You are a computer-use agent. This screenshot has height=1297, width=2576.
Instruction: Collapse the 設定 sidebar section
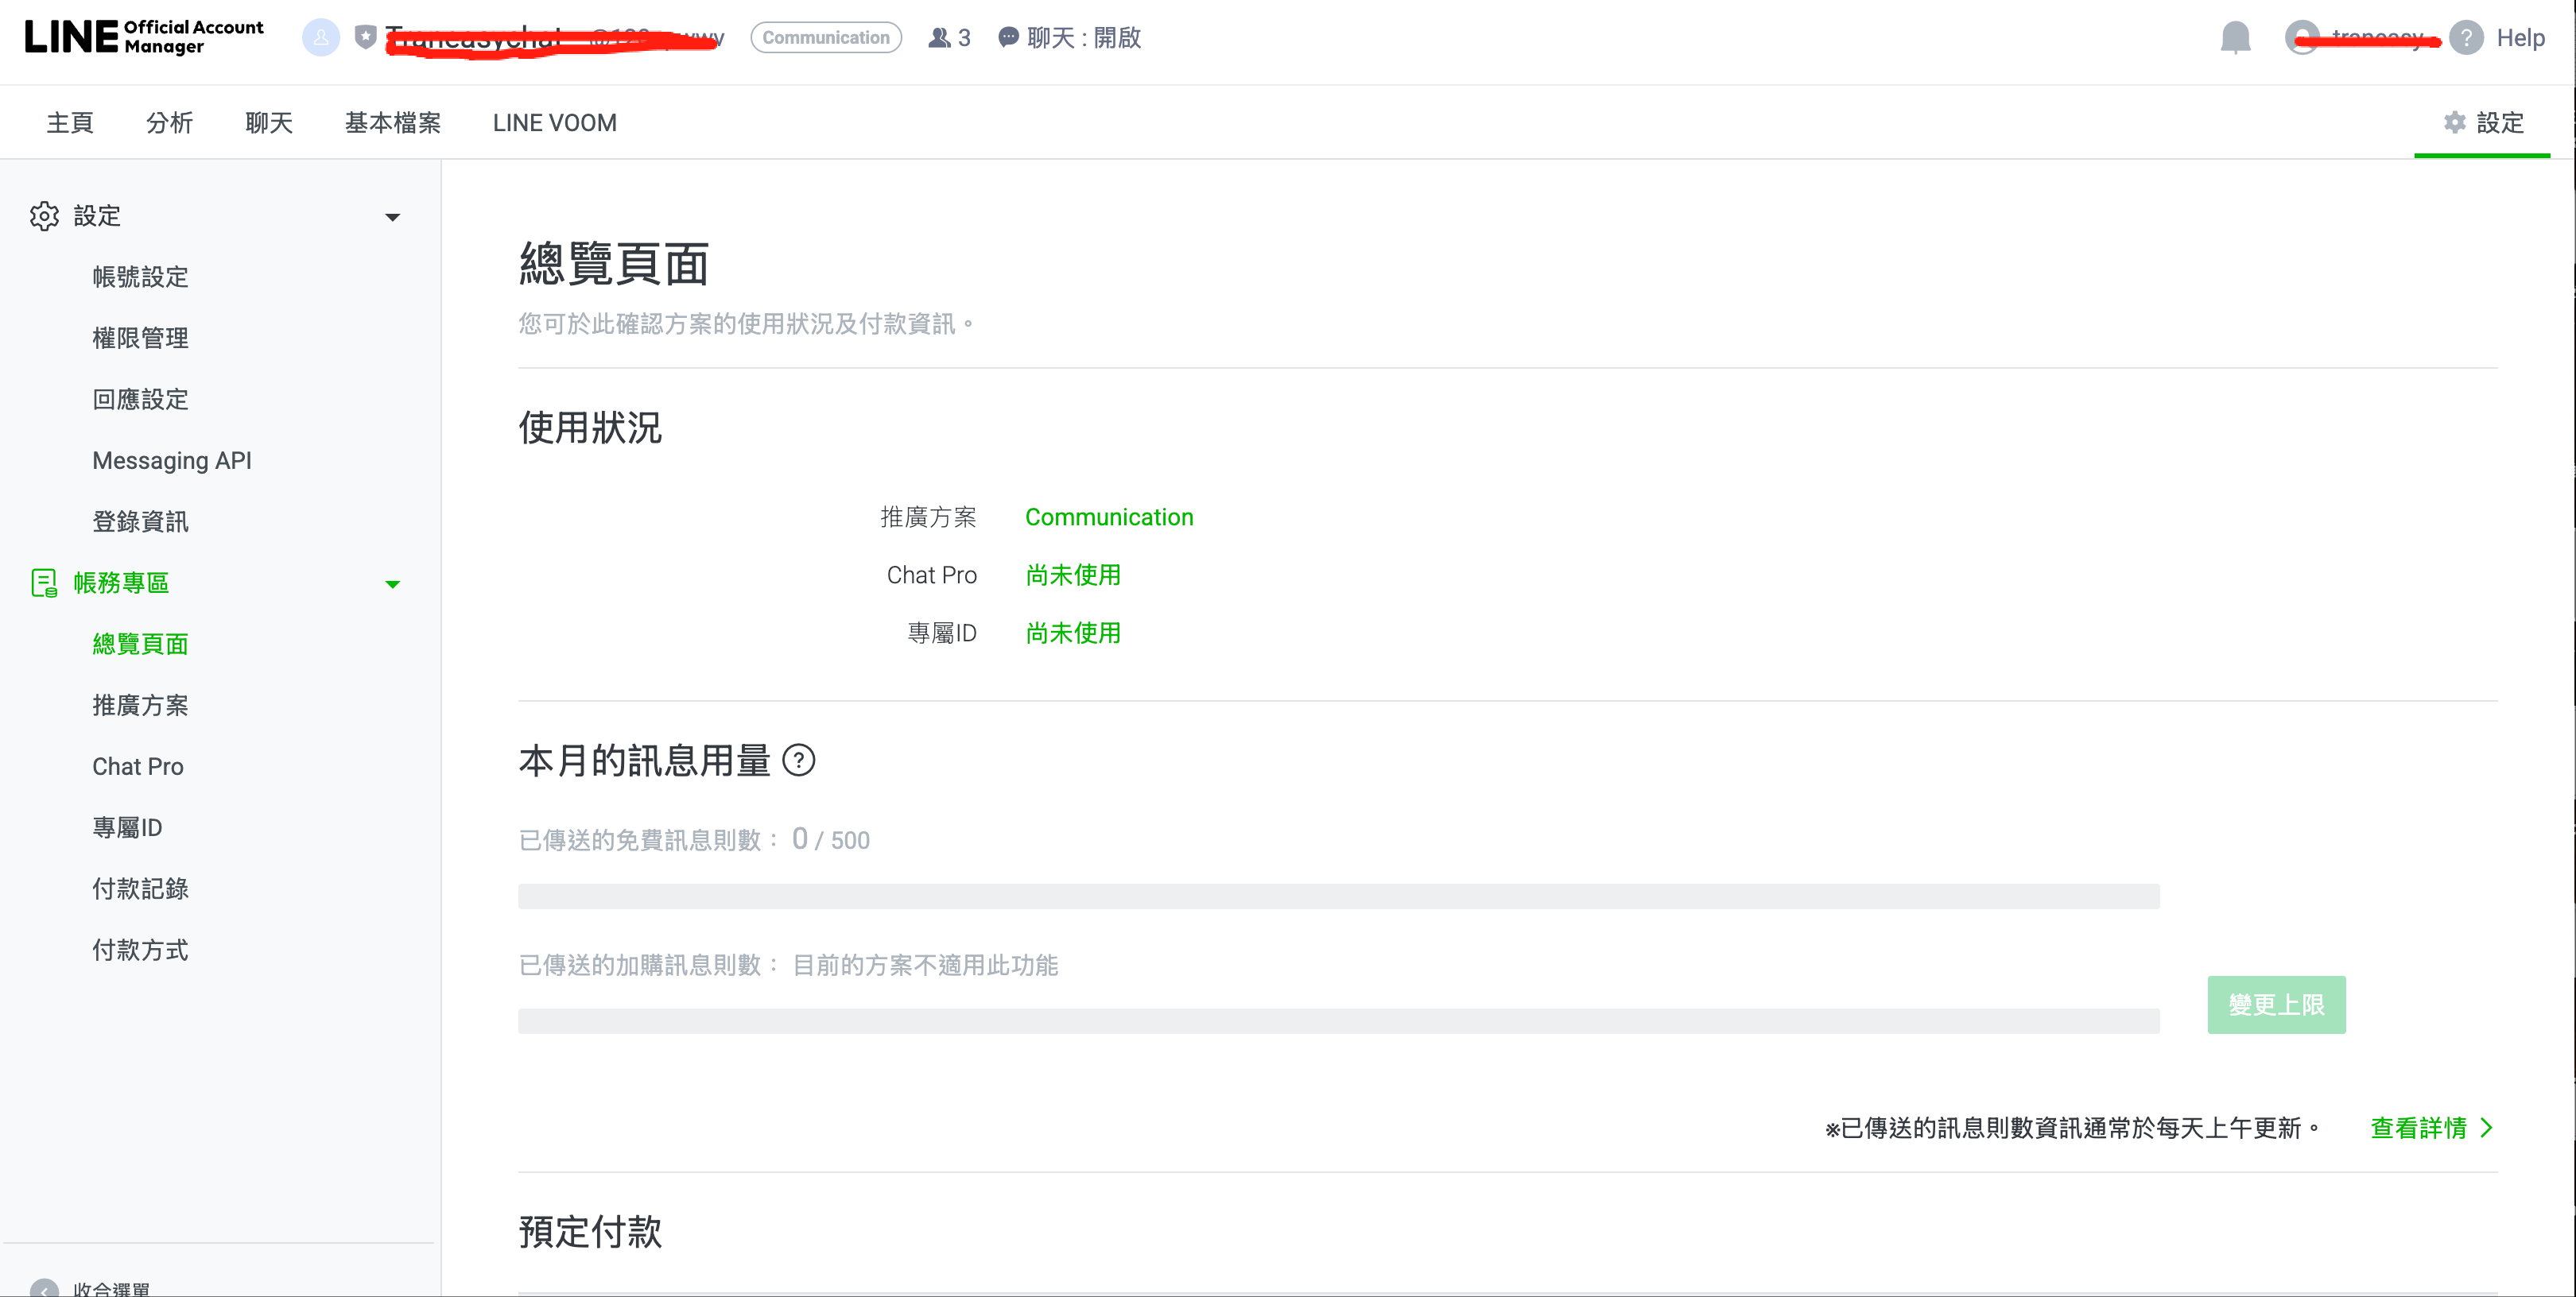(392, 217)
